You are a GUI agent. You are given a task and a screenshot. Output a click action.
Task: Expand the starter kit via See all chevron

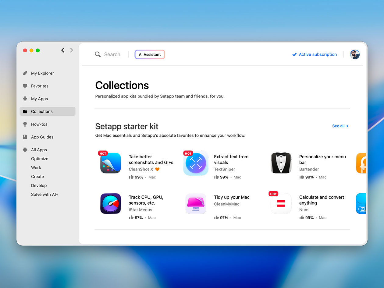(x=347, y=126)
